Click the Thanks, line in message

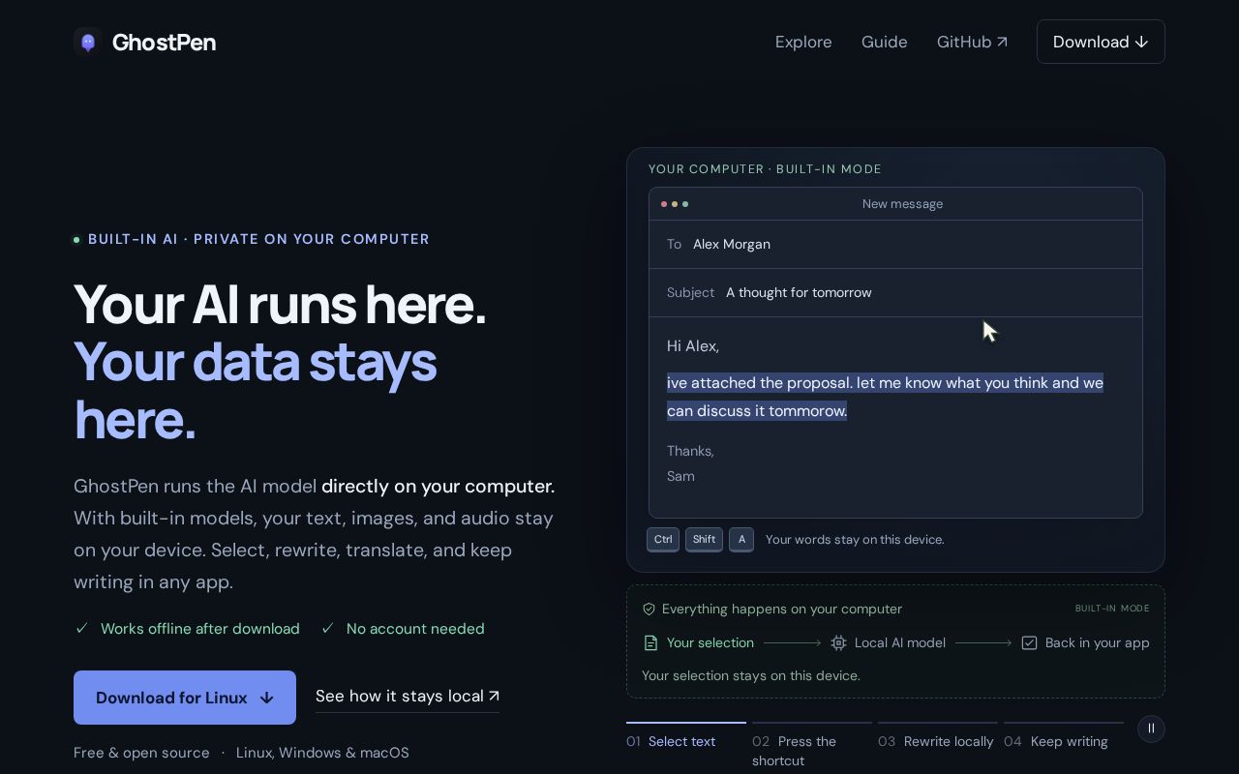click(690, 451)
